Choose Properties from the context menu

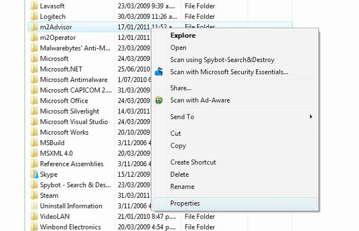coord(185,203)
